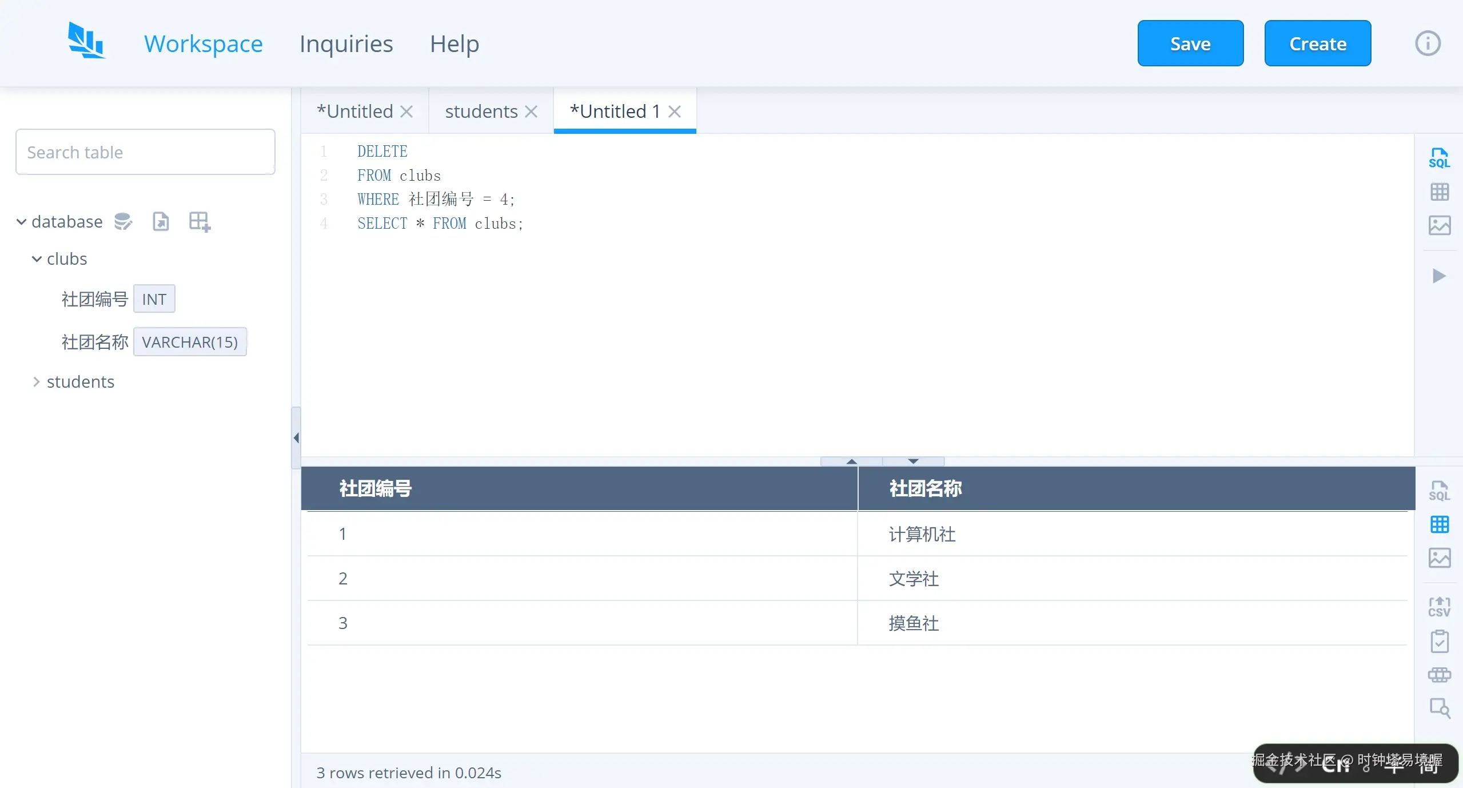
Task: Open the result record view search icon
Action: pos(1439,709)
